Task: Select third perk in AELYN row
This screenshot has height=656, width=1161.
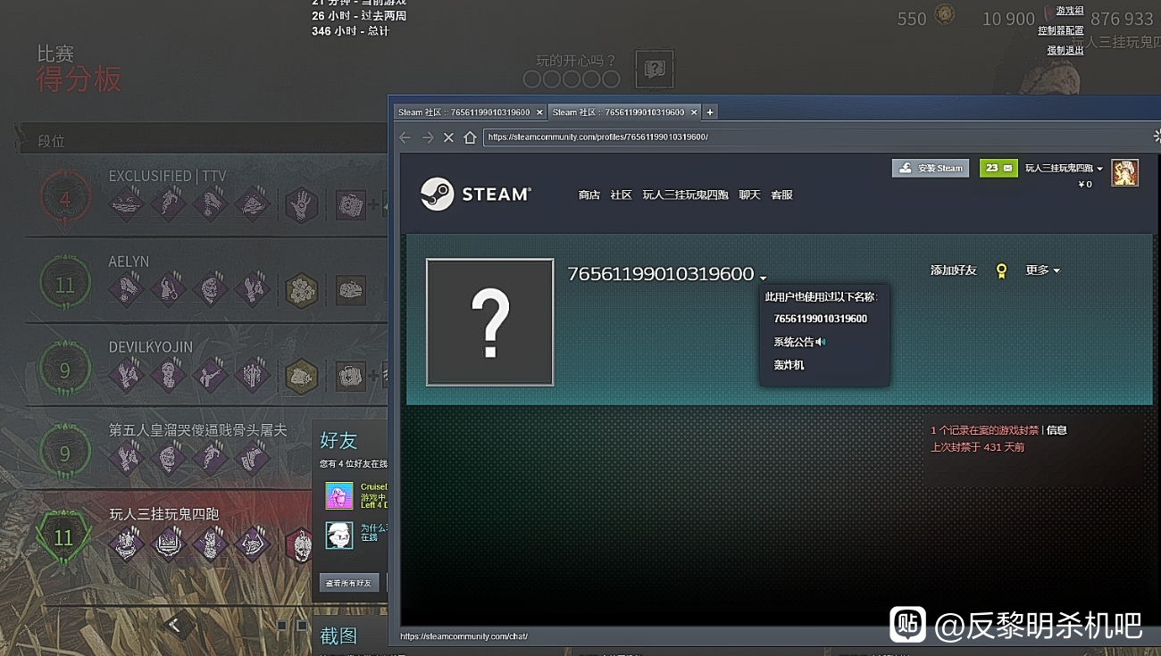Action: click(x=210, y=290)
